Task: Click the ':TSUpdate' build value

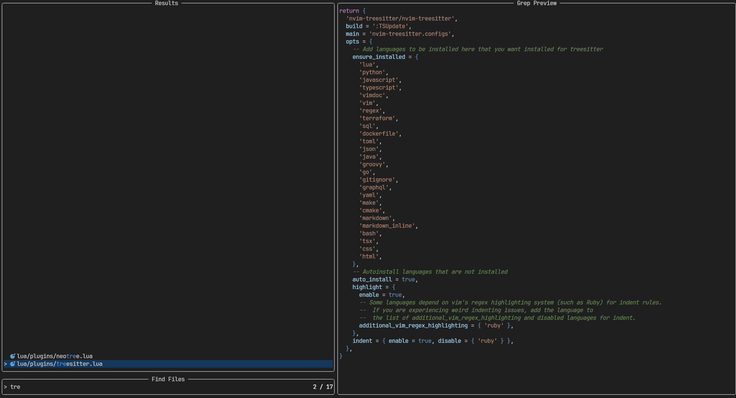Action: (x=390, y=26)
